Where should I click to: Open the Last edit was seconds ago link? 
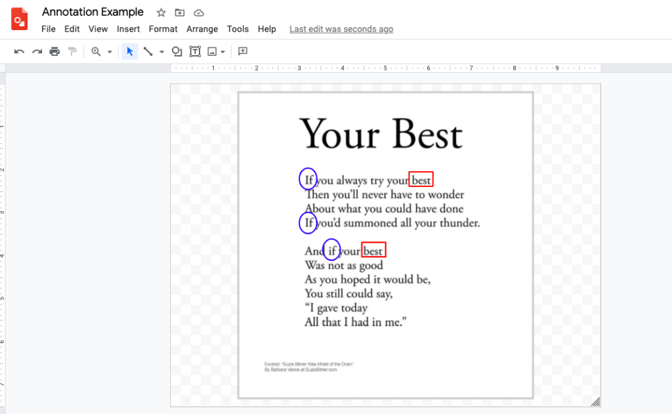click(341, 29)
